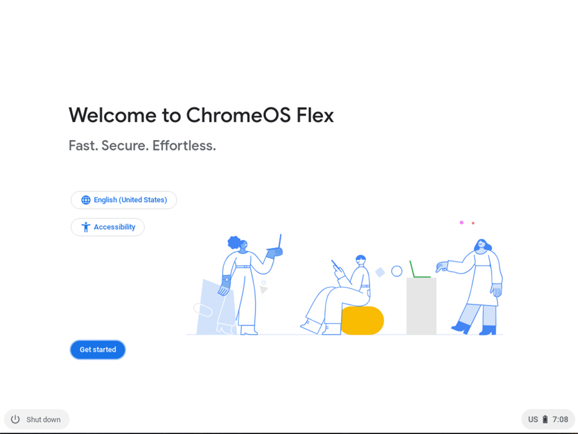
Task: Click the pink dot above the illustration
Action: point(461,223)
